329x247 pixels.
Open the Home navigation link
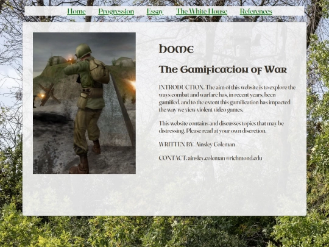tap(76, 12)
